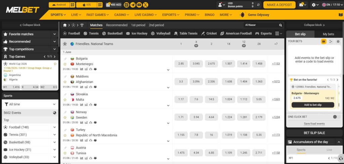Switch to the 1st period tab
The height and width of the screenshot is (164, 344).
click(138, 25)
